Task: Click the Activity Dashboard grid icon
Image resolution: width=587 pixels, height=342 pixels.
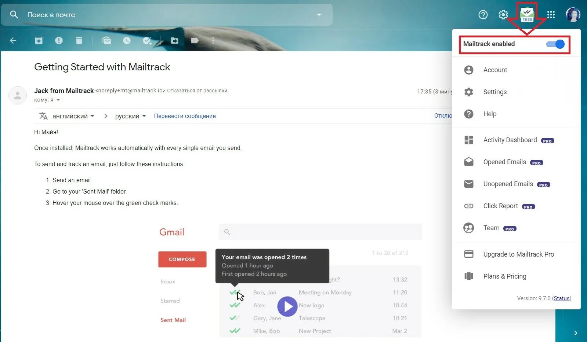Action: coord(469,140)
